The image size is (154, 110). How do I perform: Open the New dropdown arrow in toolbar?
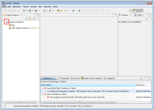[8, 11]
